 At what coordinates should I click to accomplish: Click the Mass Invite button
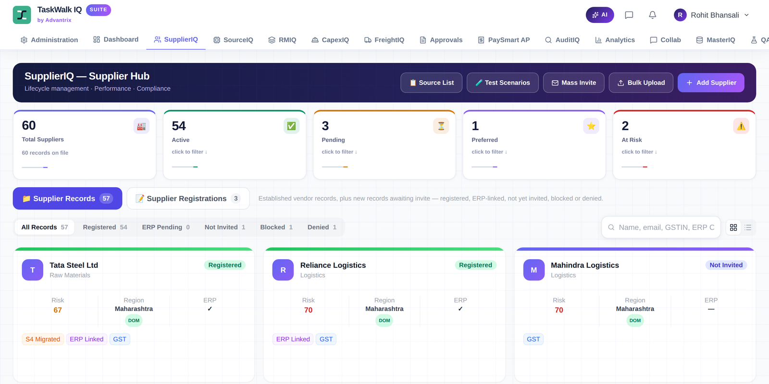(574, 83)
